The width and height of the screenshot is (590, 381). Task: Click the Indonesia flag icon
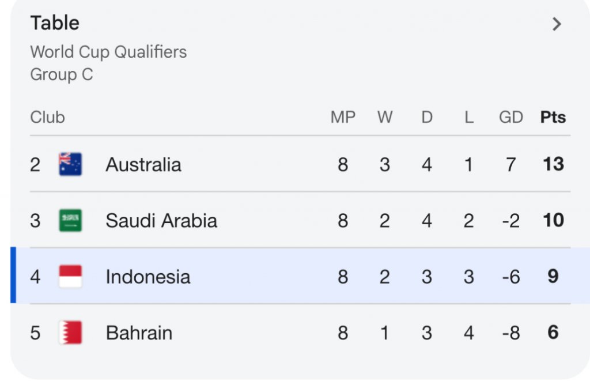tap(70, 277)
